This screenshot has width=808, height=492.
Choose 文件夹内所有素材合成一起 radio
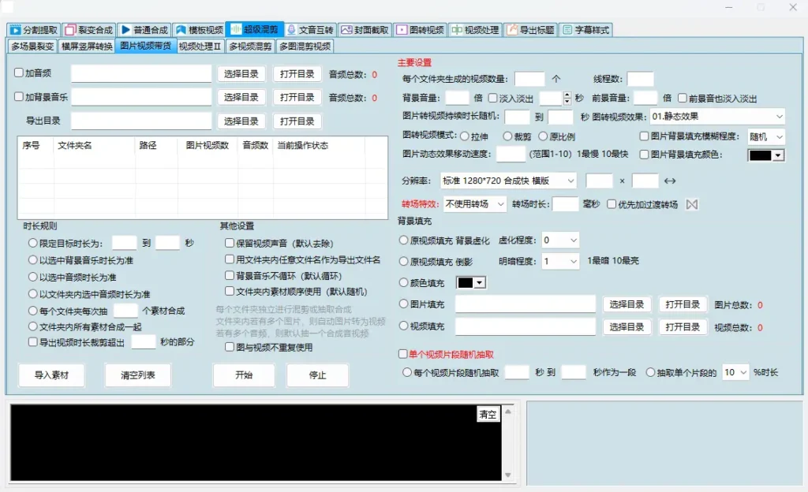coord(33,326)
